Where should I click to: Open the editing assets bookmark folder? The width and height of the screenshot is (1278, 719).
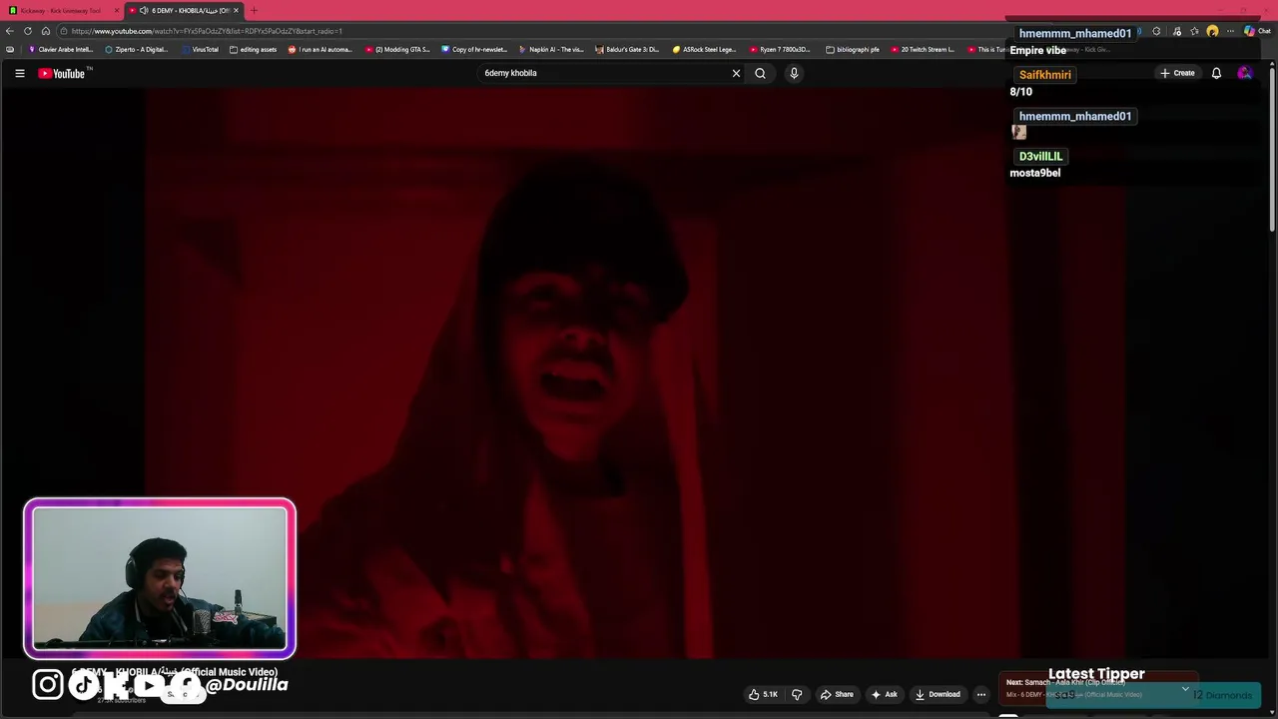click(253, 49)
